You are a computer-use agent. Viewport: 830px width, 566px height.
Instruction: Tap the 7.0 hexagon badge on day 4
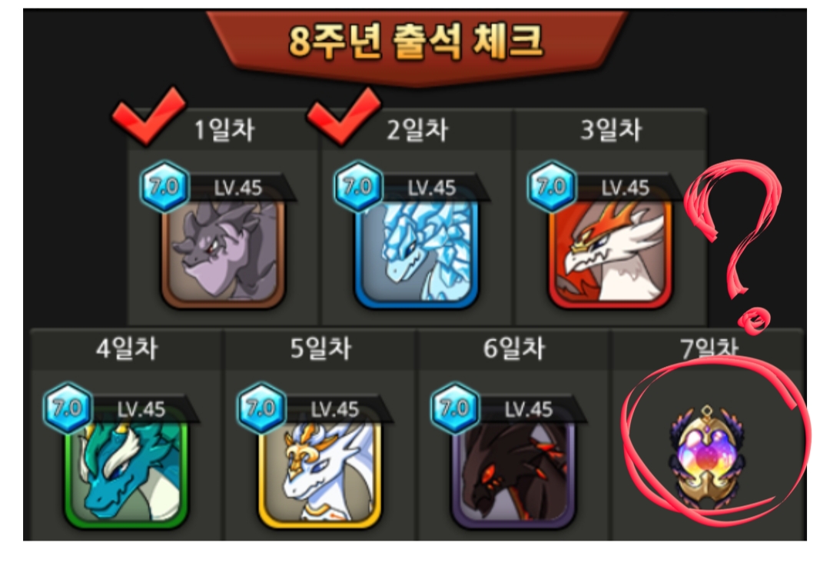pyautogui.click(x=68, y=408)
